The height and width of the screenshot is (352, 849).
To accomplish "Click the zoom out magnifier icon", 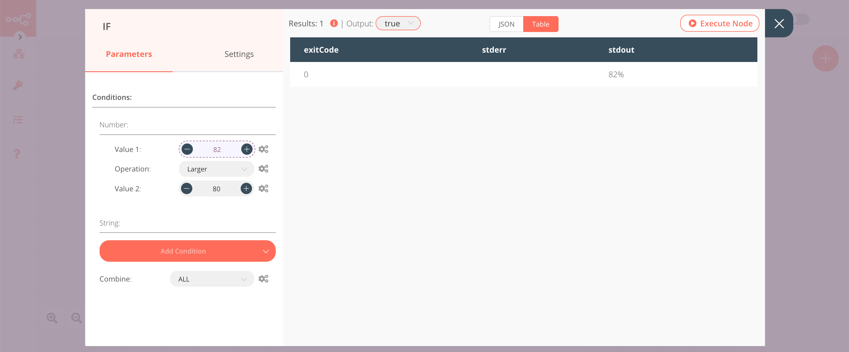I will pos(76,318).
